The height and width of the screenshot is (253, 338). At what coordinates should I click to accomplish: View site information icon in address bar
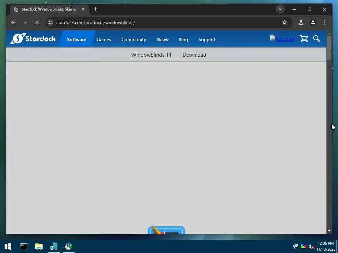click(x=51, y=22)
